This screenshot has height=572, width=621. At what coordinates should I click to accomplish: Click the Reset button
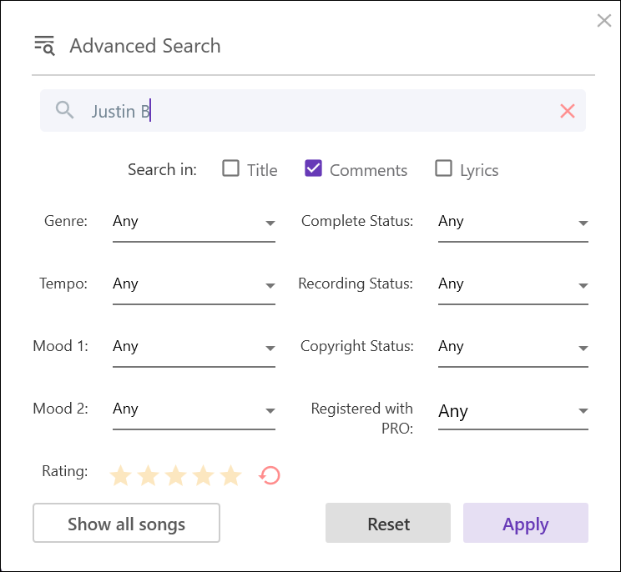click(x=388, y=524)
